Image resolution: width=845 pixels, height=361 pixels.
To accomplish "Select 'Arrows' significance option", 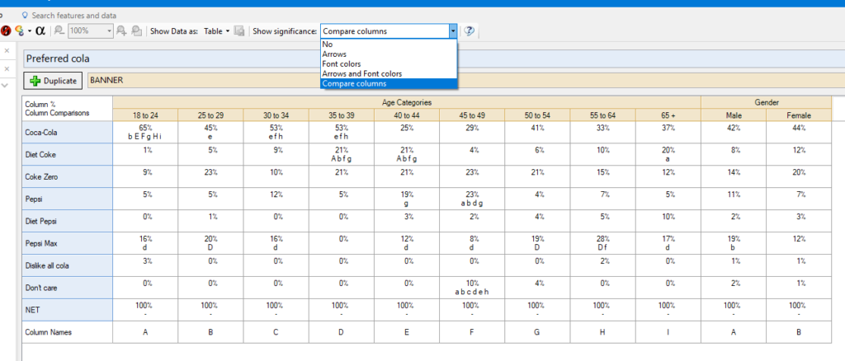I will pyautogui.click(x=389, y=54).
